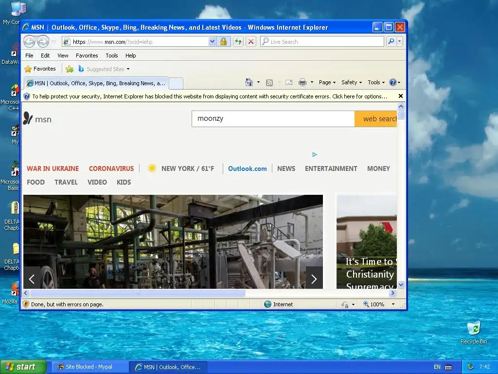The image size is (498, 374).
Task: Click the AdChoices triangle icon
Action: pyautogui.click(x=315, y=154)
